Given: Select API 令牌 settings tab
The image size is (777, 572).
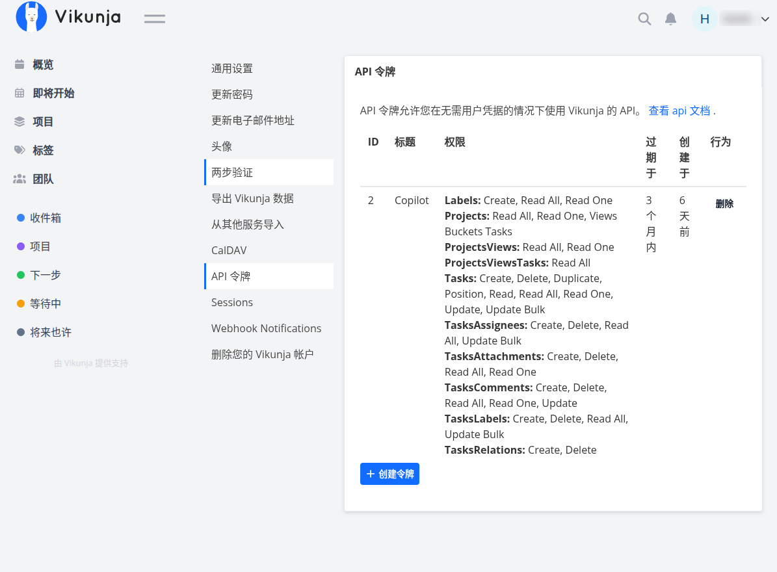Looking at the screenshot, I should click(269, 276).
